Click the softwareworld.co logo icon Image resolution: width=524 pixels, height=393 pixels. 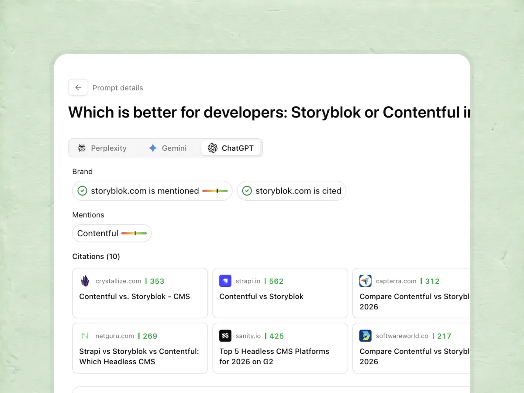[x=365, y=336]
